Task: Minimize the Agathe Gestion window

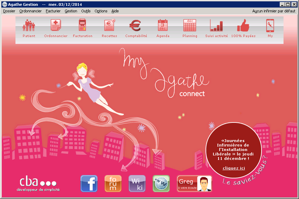Action: (x=282, y=4)
